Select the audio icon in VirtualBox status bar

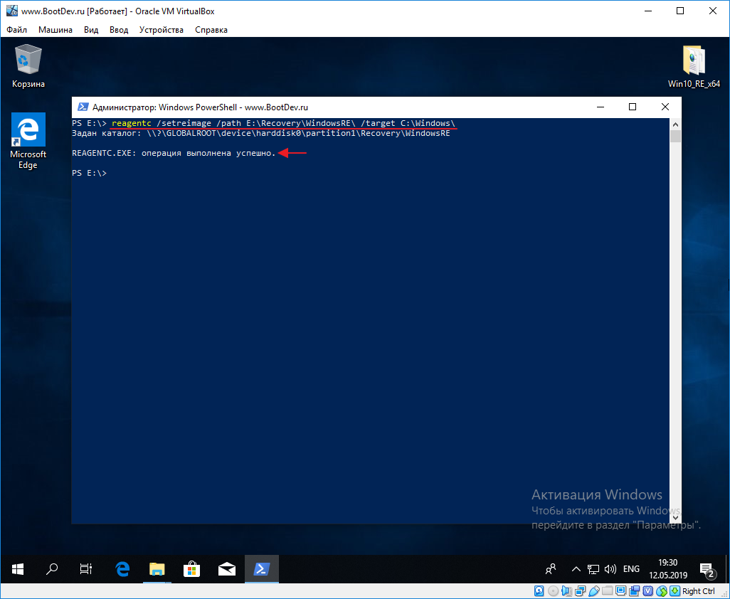coord(567,590)
